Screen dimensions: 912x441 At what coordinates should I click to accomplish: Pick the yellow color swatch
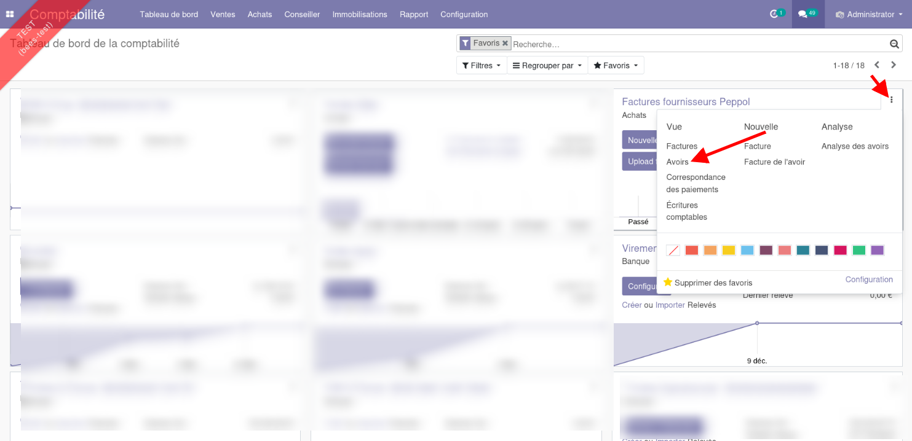[729, 251]
